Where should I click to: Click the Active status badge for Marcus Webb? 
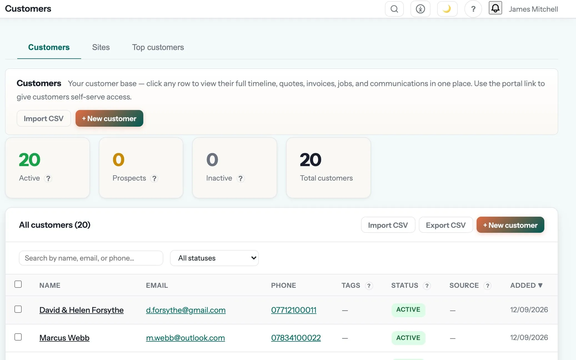point(408,338)
